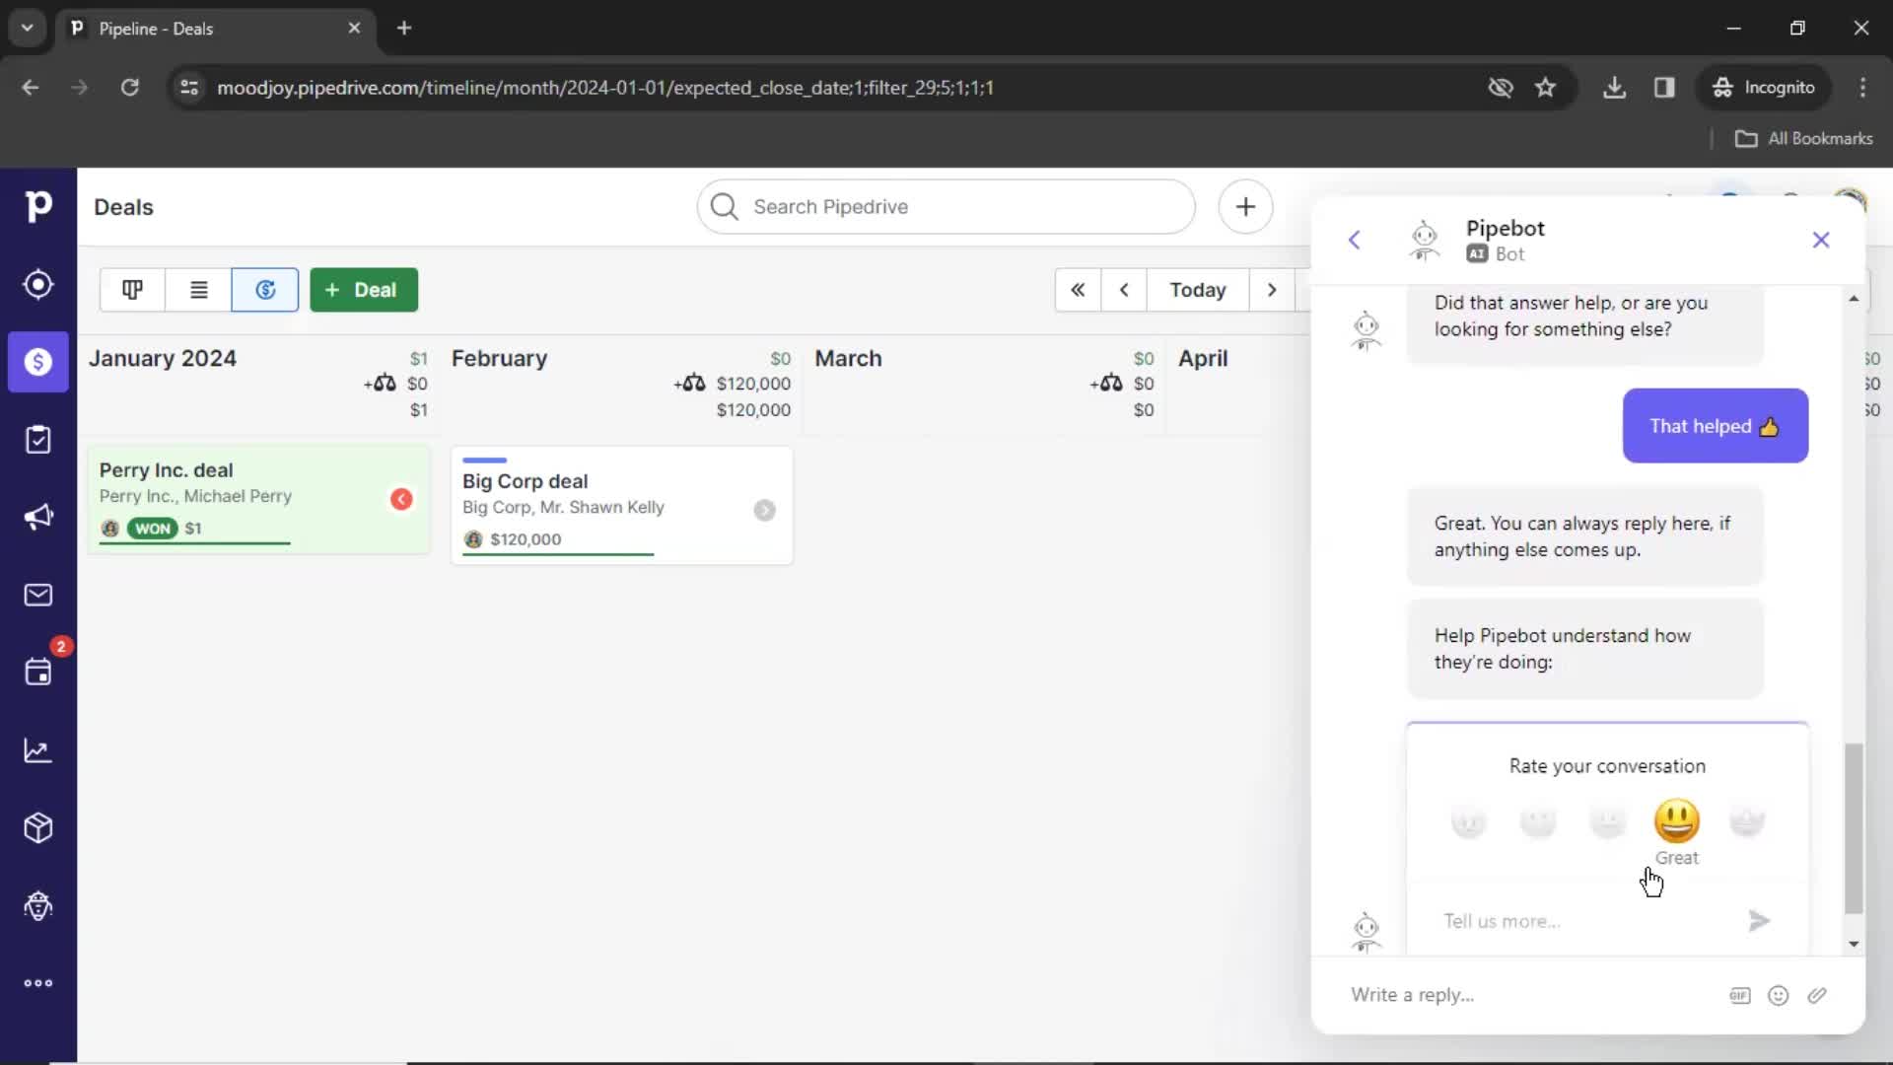View site information icon

[x=189, y=88]
